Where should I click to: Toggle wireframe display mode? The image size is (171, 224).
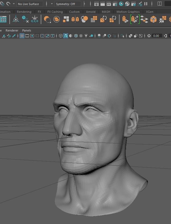click(x=61, y=36)
